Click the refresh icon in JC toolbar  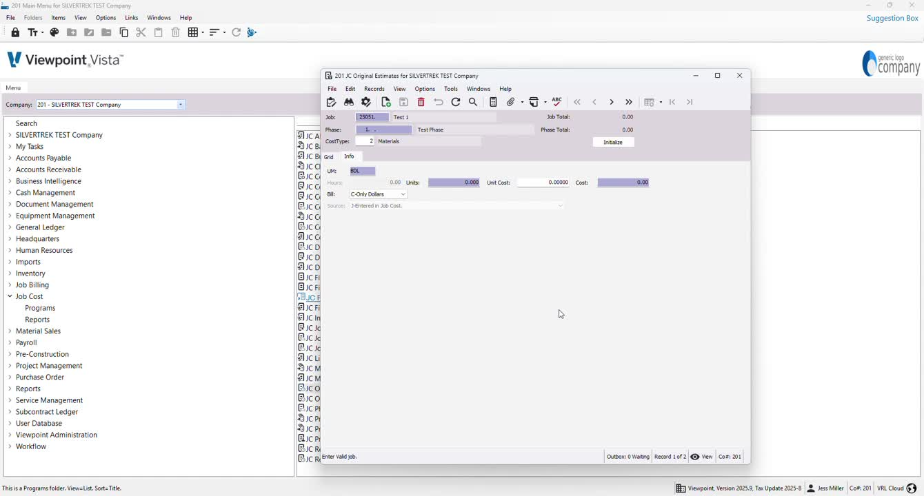click(456, 102)
